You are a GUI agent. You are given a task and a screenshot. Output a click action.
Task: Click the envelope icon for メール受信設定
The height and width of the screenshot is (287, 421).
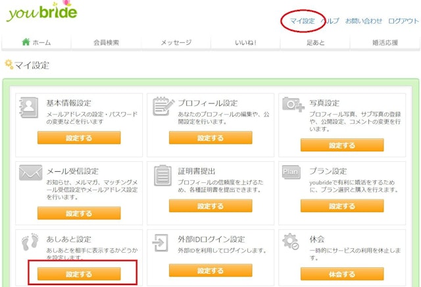[30, 174]
